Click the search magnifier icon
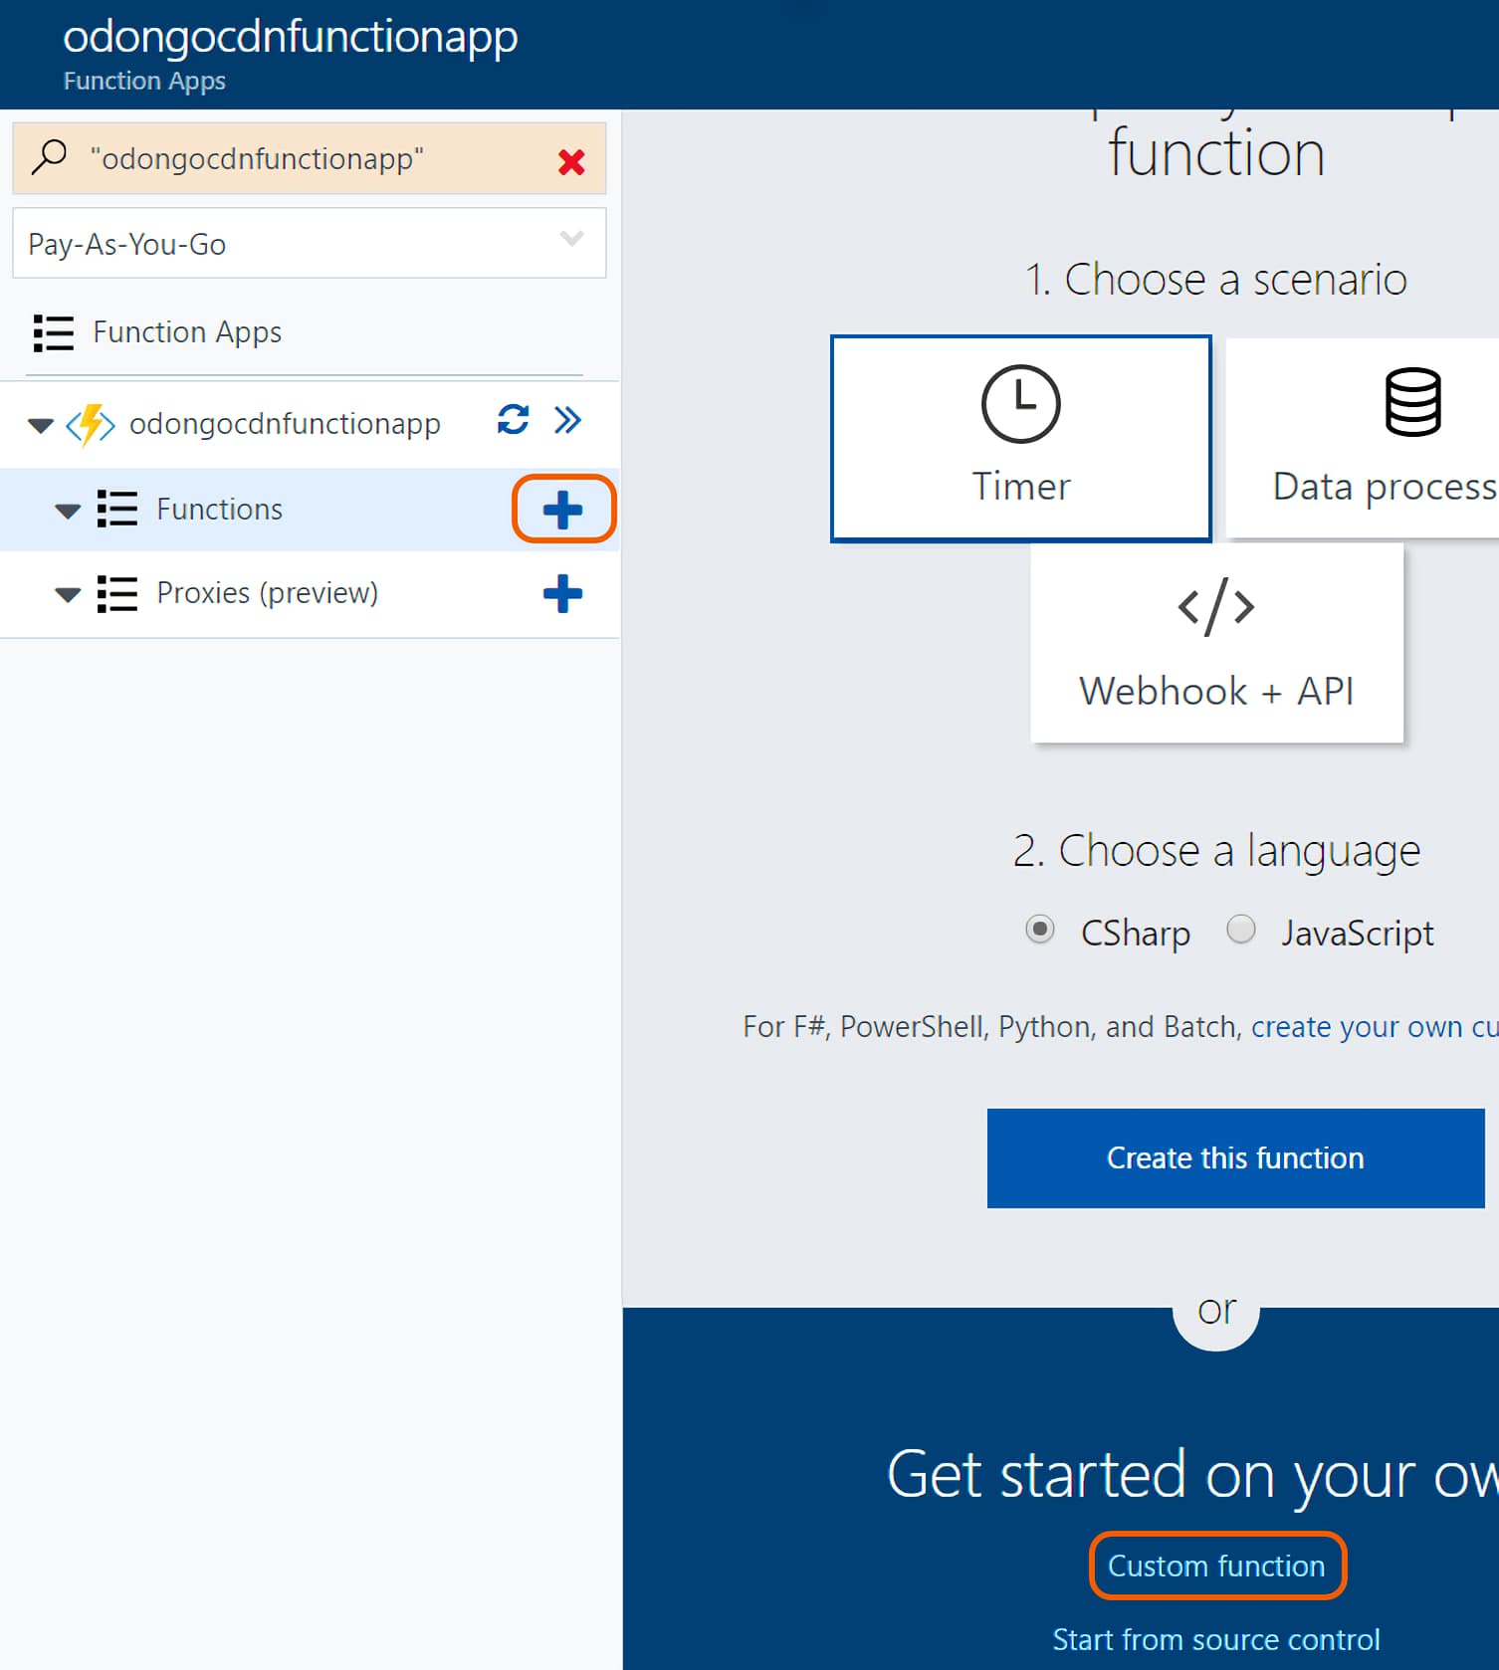The width and height of the screenshot is (1499, 1670). coord(49,157)
